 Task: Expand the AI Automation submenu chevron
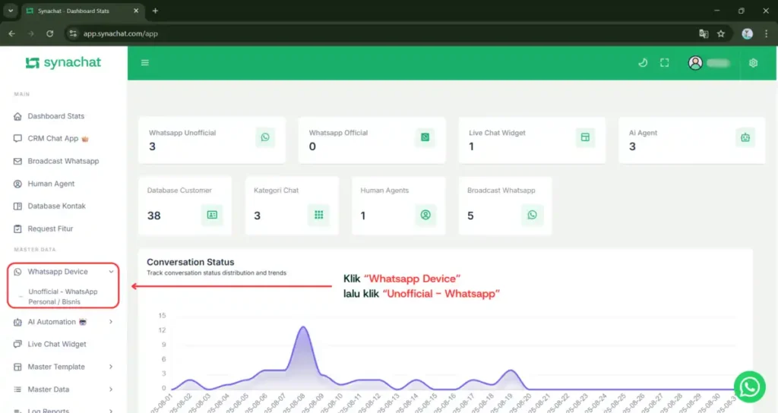[x=111, y=322]
